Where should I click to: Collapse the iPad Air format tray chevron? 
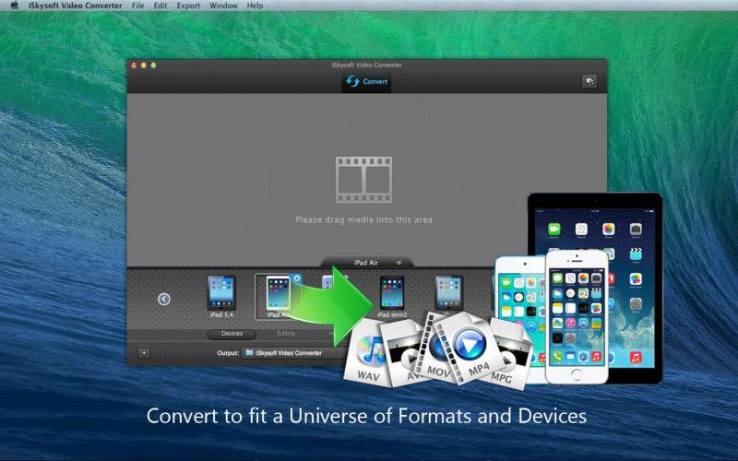coord(399,263)
